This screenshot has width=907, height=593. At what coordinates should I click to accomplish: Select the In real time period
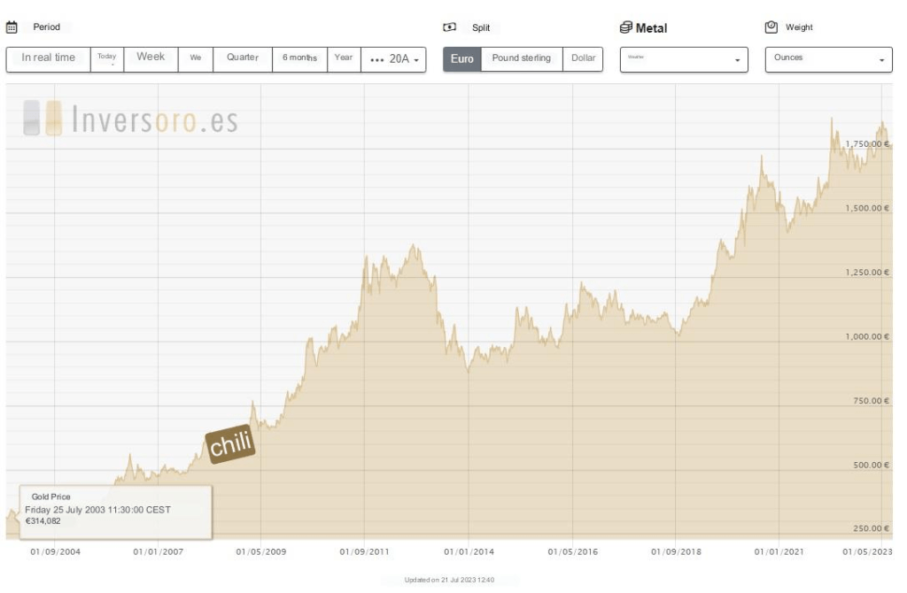tap(49, 59)
